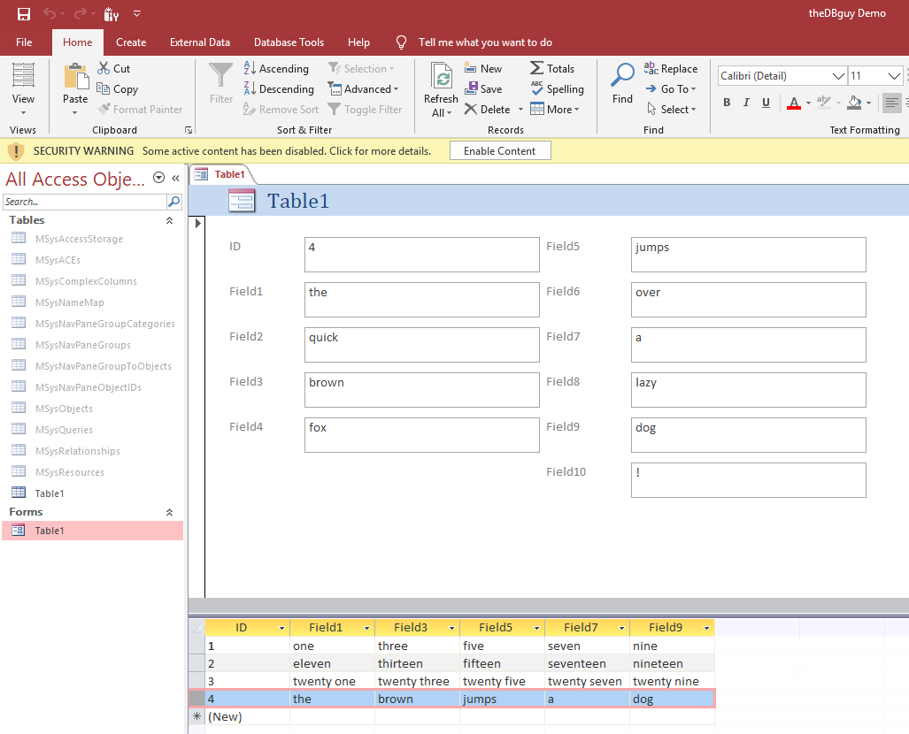The width and height of the screenshot is (909, 734).
Task: Sort Descending with the Z-A icon
Action: pos(250,88)
